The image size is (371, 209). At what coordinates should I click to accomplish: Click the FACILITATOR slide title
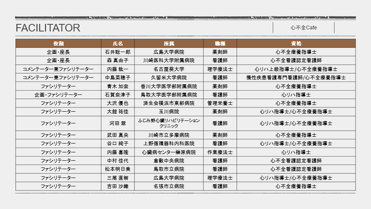point(48,28)
